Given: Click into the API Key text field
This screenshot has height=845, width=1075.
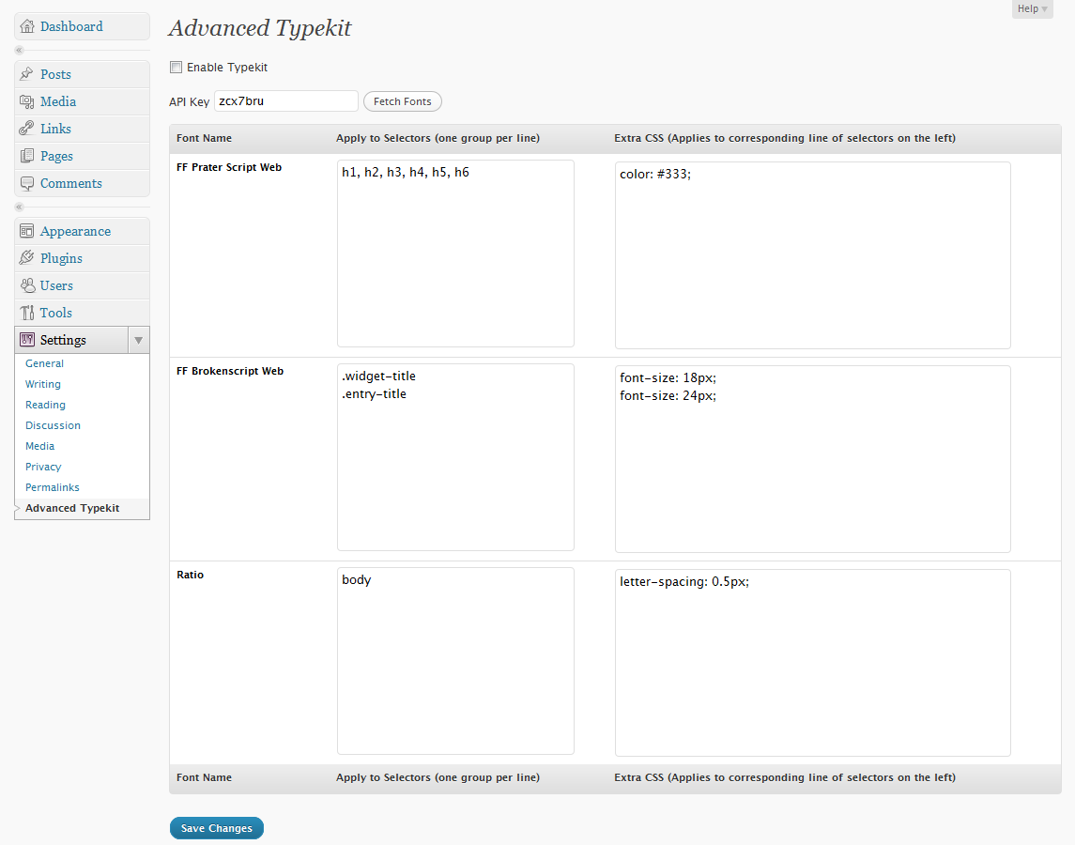Looking at the screenshot, I should coord(286,101).
